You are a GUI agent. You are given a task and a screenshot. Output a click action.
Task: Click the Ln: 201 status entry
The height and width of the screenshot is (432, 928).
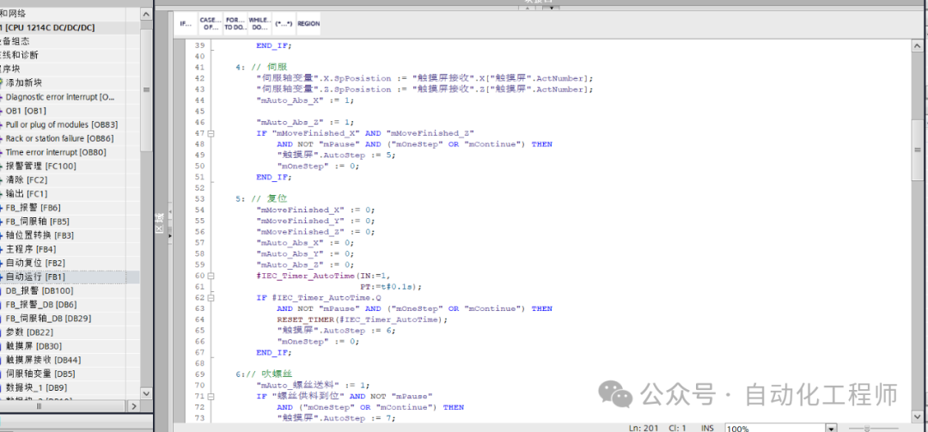coord(645,428)
